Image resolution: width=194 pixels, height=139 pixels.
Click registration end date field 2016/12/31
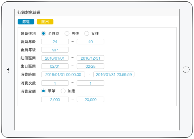pyautogui.click(x=91, y=58)
